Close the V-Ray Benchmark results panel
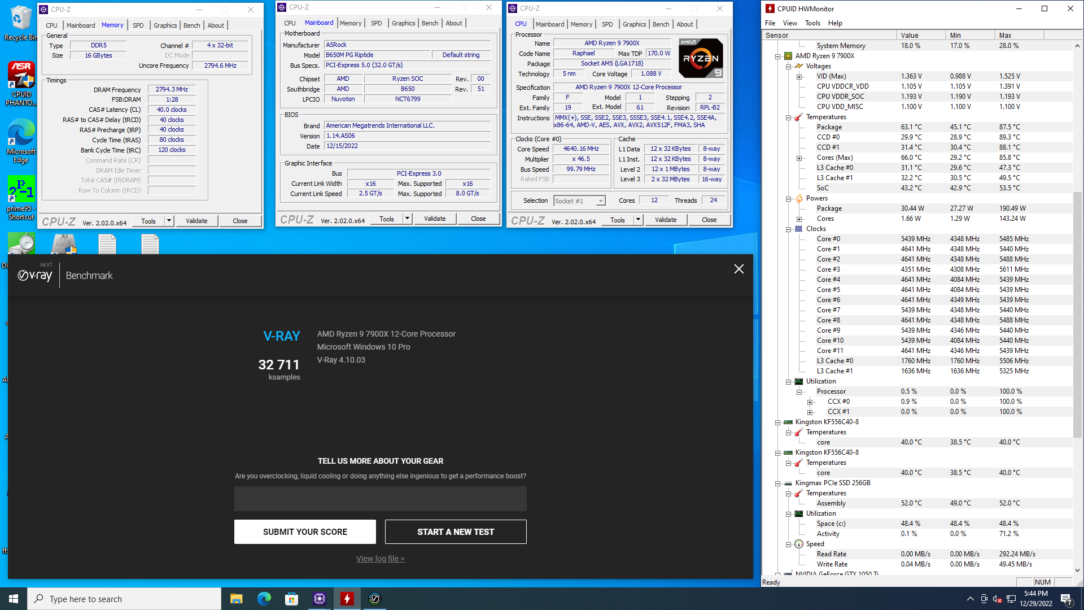Screen dimensions: 1084x610 click(x=738, y=269)
